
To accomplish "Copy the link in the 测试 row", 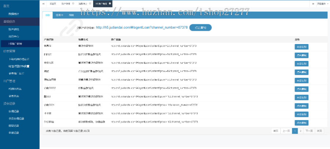I will coord(301,72).
